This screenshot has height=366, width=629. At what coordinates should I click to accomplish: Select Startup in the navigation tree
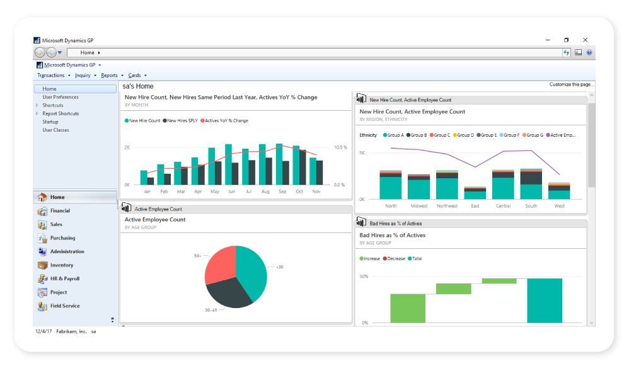pos(50,122)
